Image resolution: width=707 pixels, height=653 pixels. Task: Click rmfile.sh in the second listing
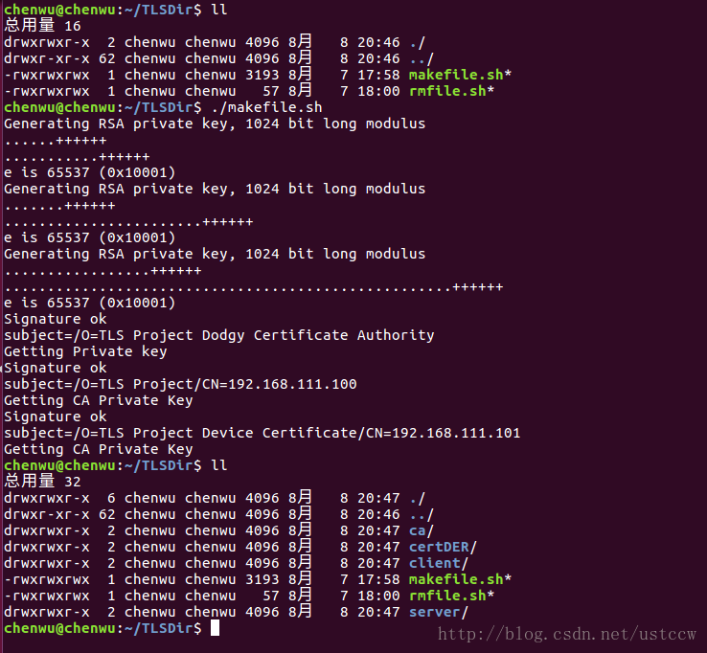pyautogui.click(x=448, y=596)
